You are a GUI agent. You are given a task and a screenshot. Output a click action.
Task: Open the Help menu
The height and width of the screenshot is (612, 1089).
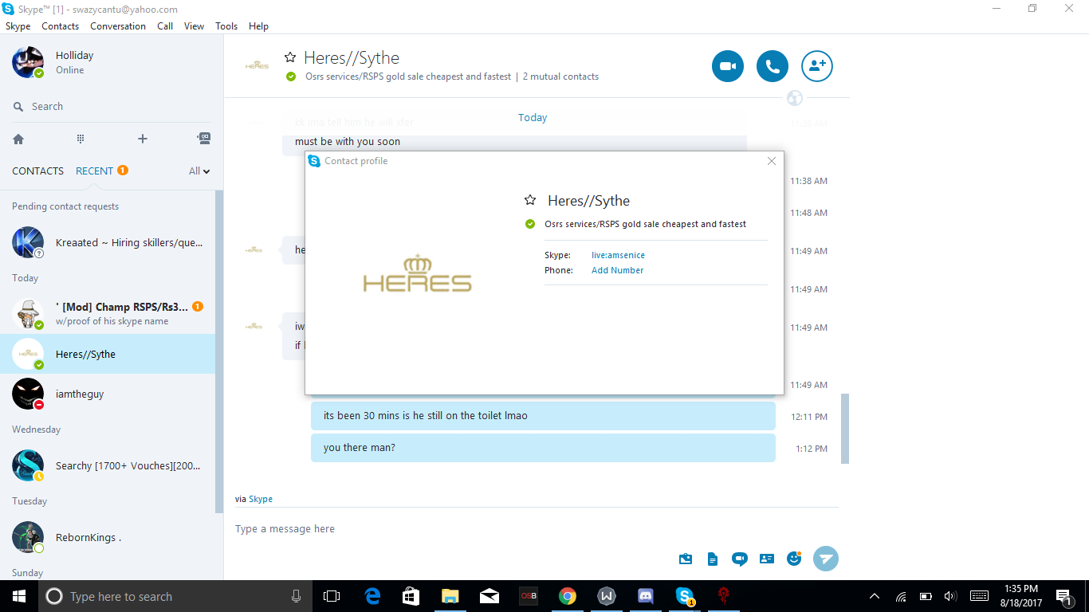[x=258, y=26]
